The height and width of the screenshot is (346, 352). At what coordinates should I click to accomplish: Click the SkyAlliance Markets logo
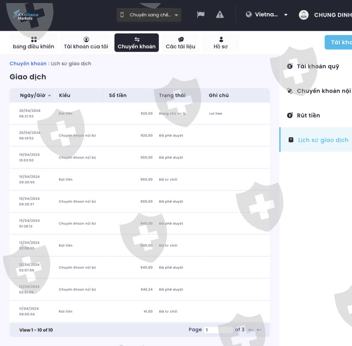pos(26,15)
